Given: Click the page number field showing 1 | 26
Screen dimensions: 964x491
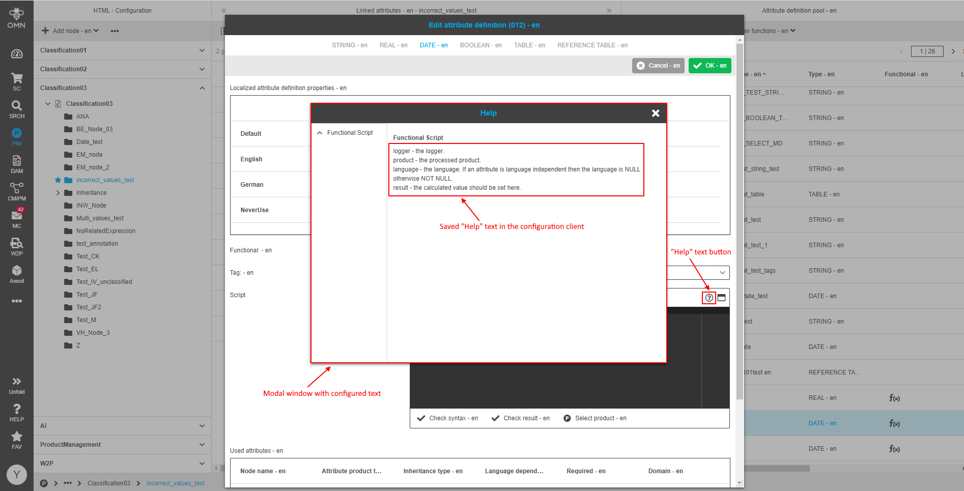Looking at the screenshot, I should click(x=927, y=51).
